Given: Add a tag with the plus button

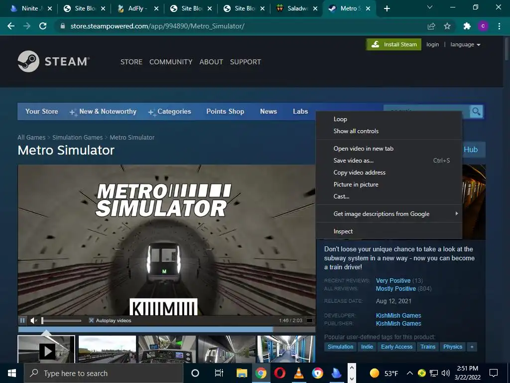Looking at the screenshot, I should coord(472,347).
